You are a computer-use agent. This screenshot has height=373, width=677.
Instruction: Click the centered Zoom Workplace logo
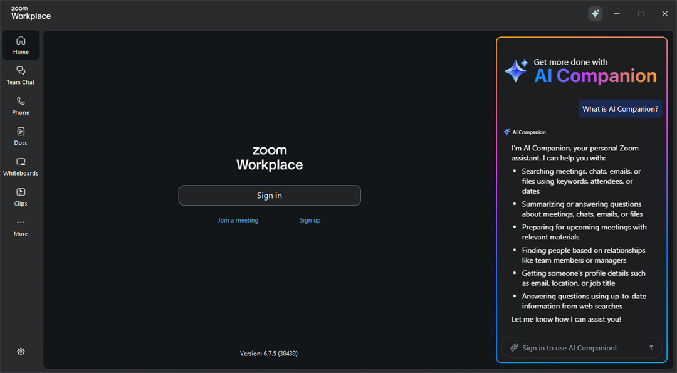coord(270,159)
